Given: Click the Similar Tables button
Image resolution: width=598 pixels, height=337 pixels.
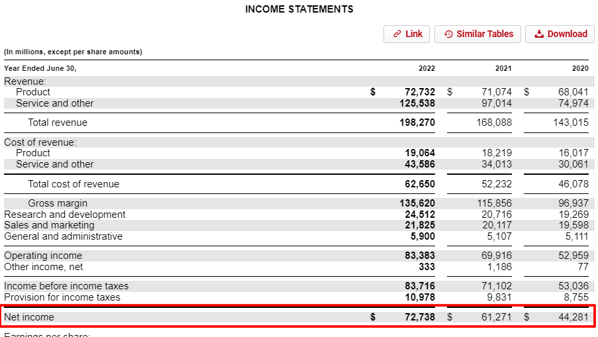Looking at the screenshot, I should [x=477, y=34].
